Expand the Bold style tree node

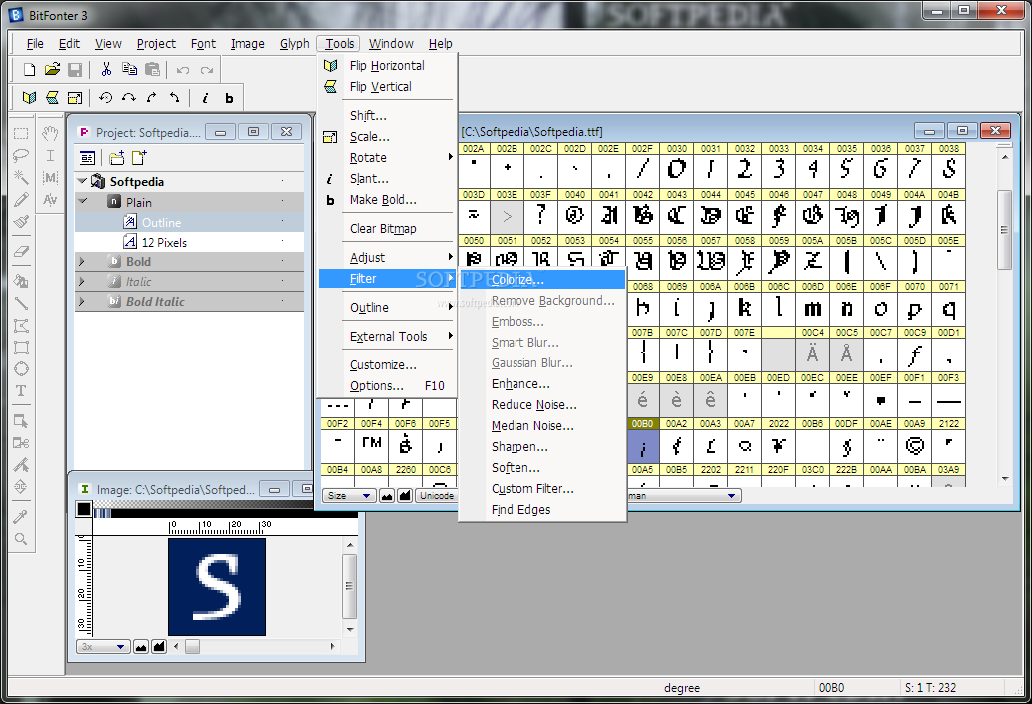(82, 262)
